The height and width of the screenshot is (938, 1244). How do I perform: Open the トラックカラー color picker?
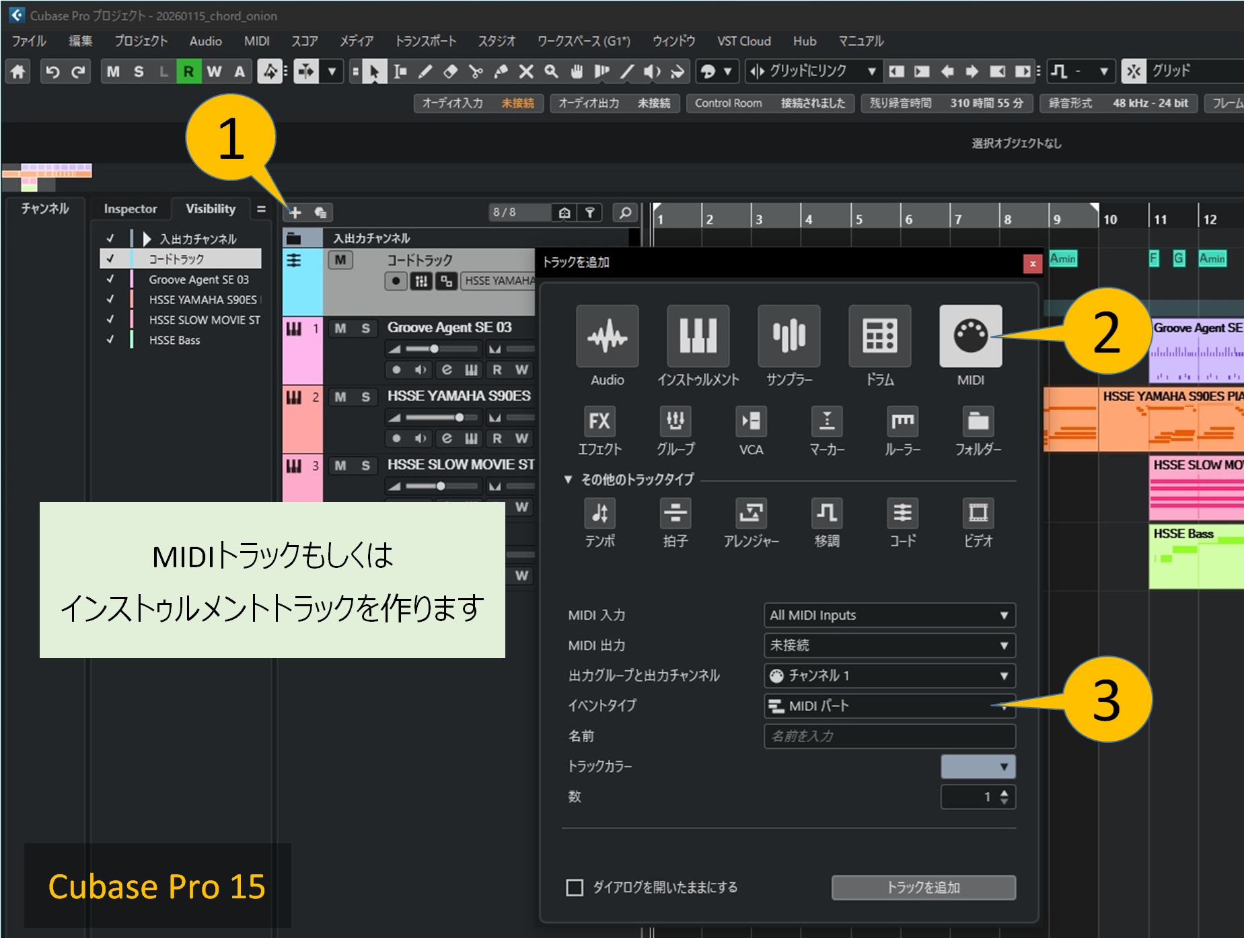(978, 766)
